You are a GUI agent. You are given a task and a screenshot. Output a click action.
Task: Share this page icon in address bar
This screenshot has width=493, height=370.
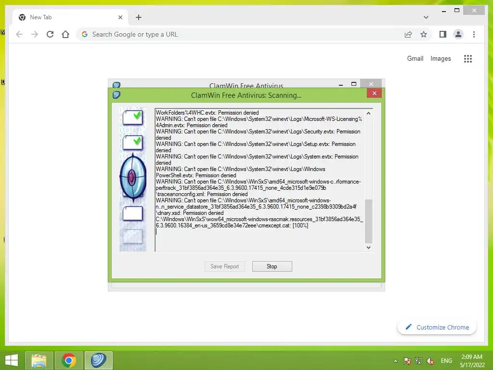(x=408, y=34)
